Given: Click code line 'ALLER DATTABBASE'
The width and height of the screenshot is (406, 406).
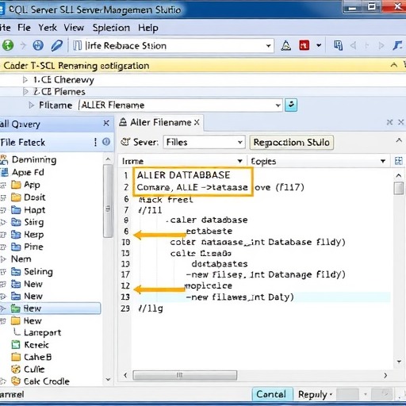Looking at the screenshot, I should point(183,175).
